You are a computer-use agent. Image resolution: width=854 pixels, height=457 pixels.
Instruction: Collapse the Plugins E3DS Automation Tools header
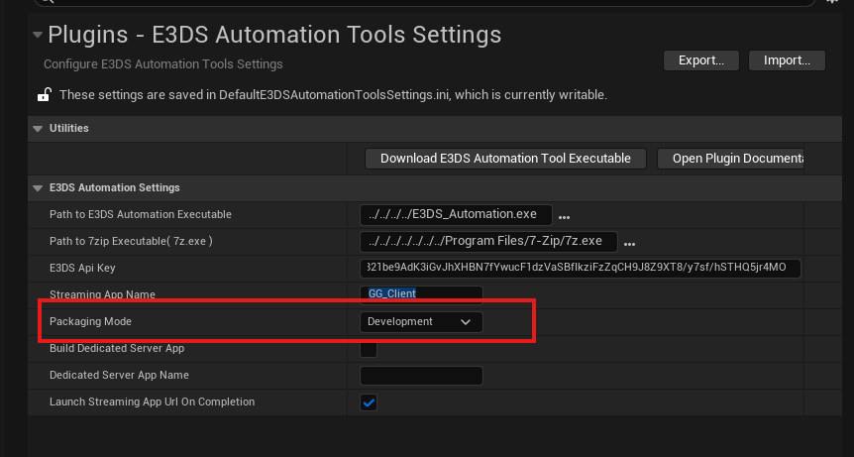pos(38,35)
